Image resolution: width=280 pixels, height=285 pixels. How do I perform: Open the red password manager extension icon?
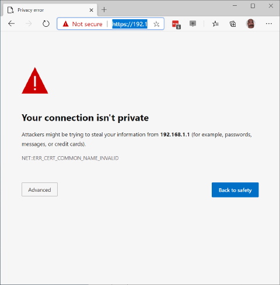point(176,24)
